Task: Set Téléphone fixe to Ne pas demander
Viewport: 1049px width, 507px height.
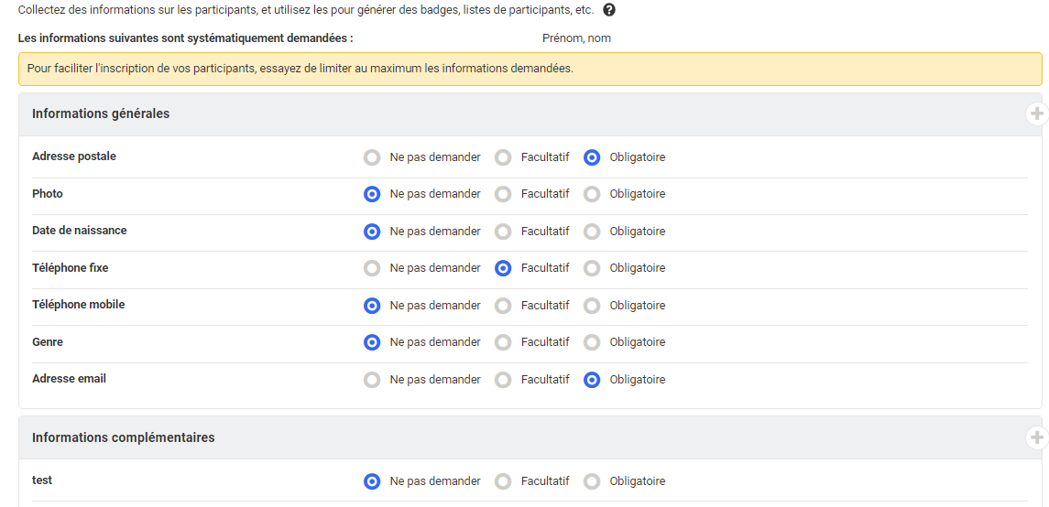Action: [372, 268]
